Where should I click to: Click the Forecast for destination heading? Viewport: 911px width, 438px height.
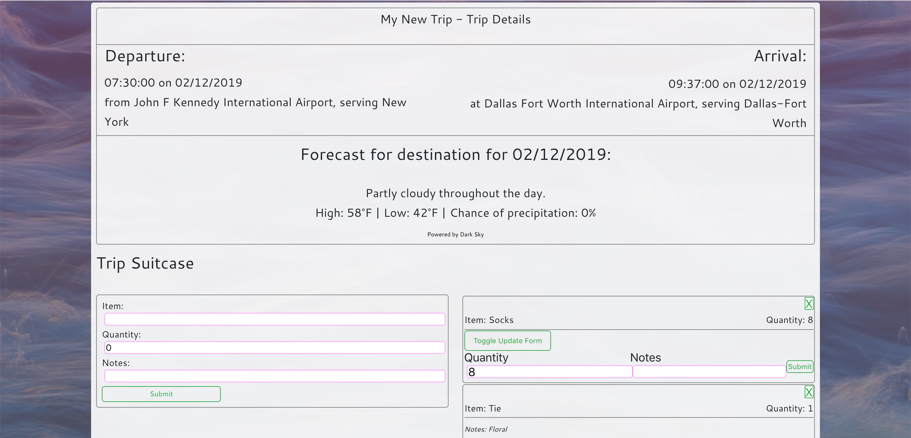pos(455,155)
